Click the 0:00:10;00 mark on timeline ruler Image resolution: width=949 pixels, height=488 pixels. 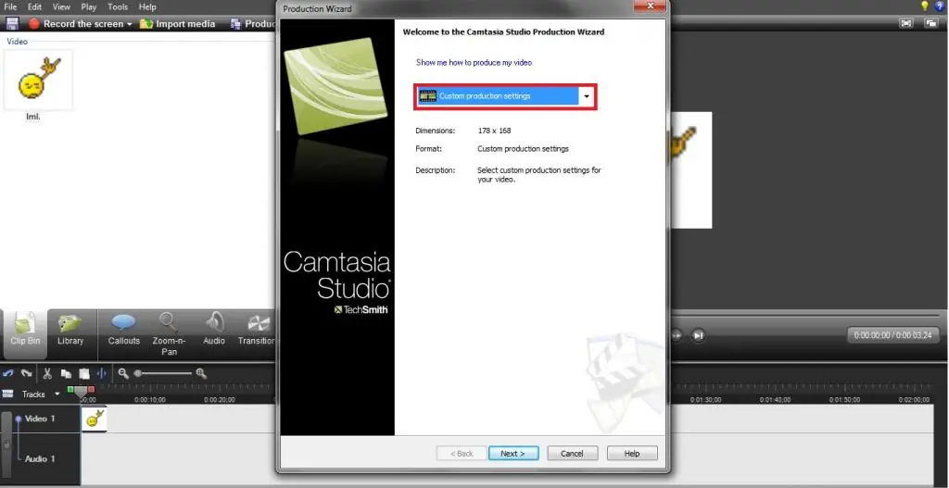click(x=149, y=400)
